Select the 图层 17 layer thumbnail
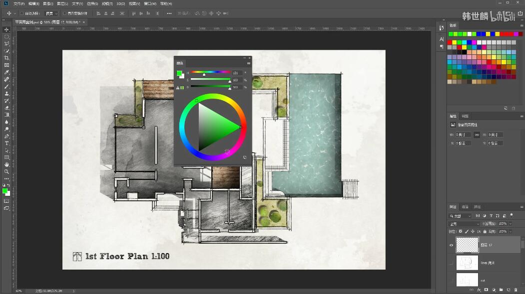Image resolution: width=525 pixels, height=294 pixels. pos(467,245)
